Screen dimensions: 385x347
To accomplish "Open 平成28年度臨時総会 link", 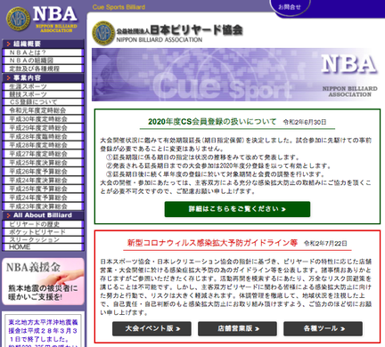I will 43,137.
